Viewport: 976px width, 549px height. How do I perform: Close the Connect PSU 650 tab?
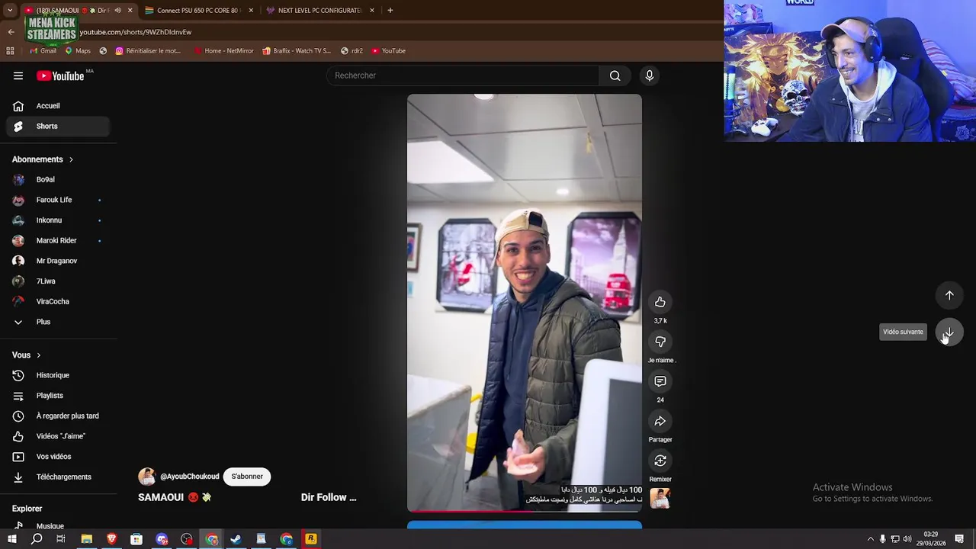tap(251, 11)
